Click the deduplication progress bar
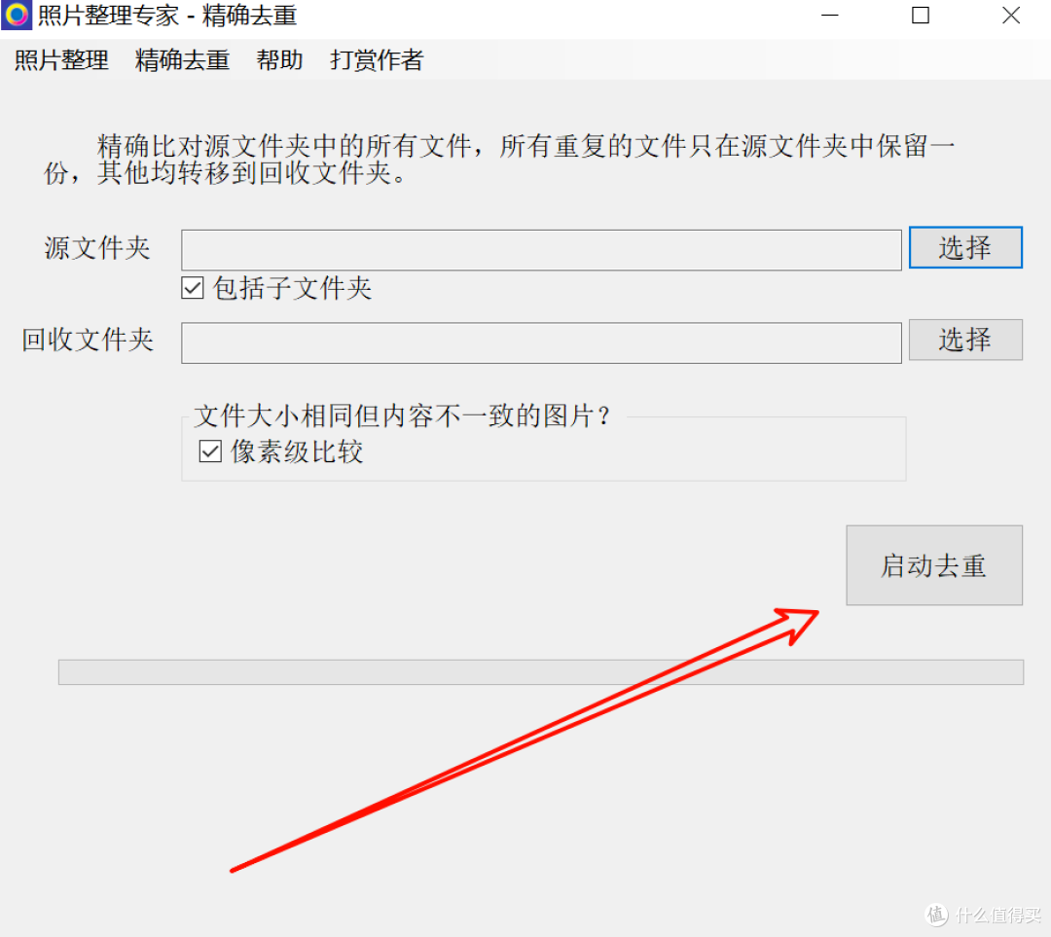1051x937 pixels. tap(541, 671)
